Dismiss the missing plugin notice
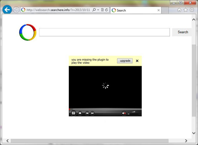This screenshot has width=198, height=145. 137,61
